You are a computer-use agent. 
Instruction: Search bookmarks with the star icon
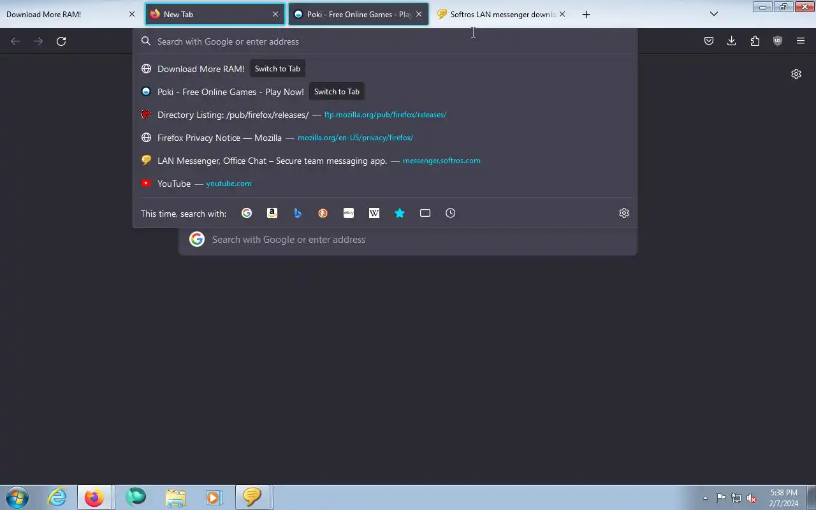[x=400, y=213]
